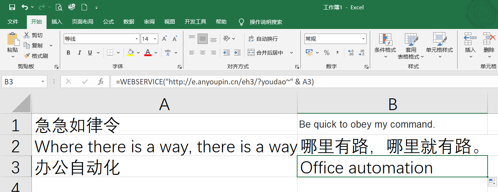Click the Merge & Center (合并后居中) button

pyautogui.click(x=266, y=53)
